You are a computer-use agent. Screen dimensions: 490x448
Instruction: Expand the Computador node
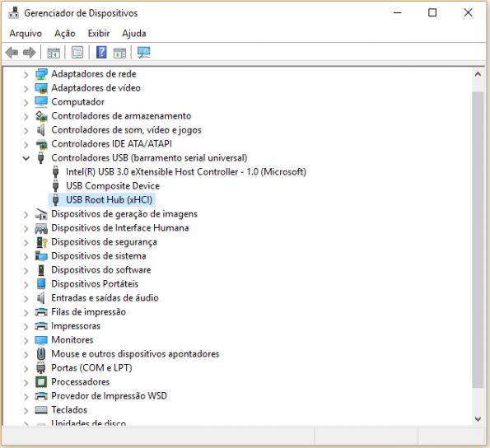(26, 102)
